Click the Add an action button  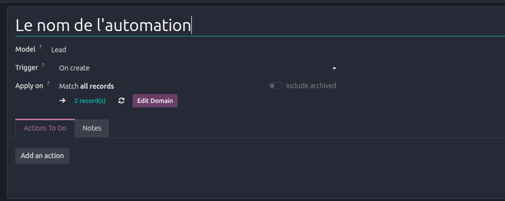pos(42,156)
